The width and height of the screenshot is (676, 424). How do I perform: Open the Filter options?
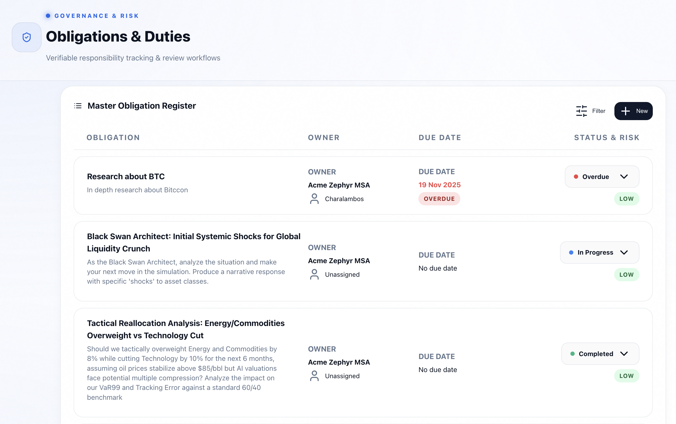(591, 111)
